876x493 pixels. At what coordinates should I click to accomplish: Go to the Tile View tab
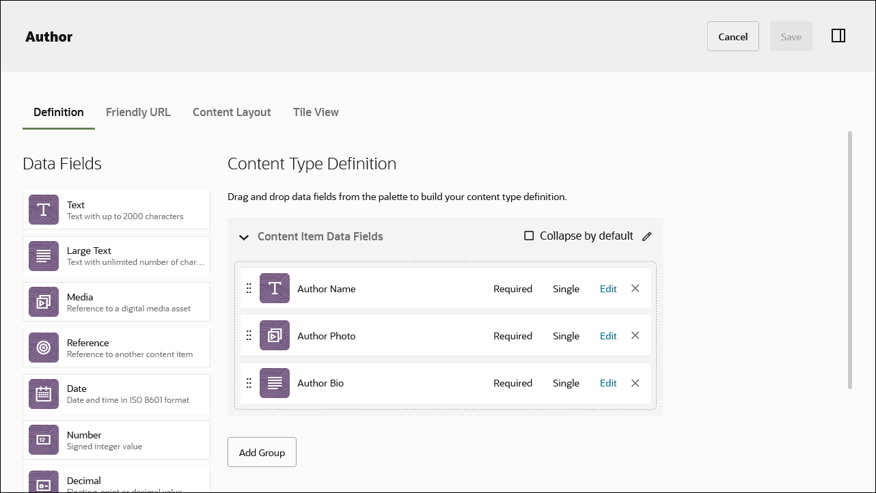(x=316, y=112)
